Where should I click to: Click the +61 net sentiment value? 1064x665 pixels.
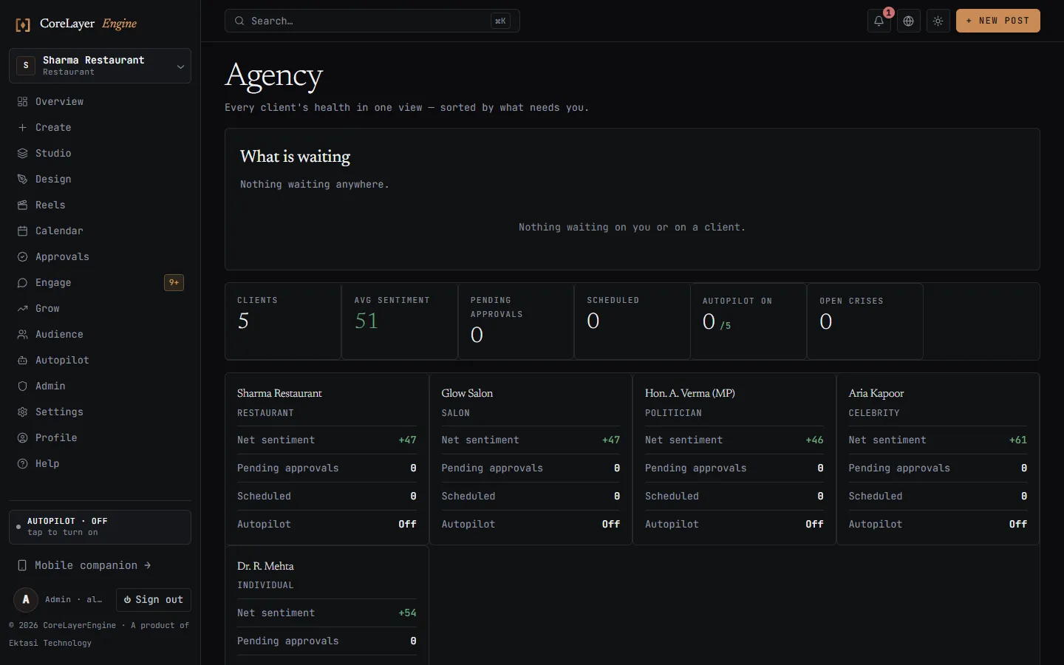[x=1018, y=440]
